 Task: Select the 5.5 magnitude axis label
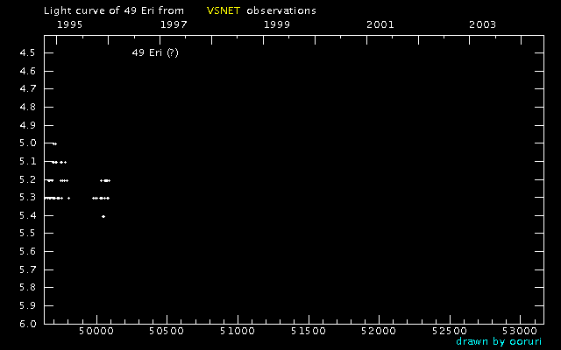click(26, 234)
